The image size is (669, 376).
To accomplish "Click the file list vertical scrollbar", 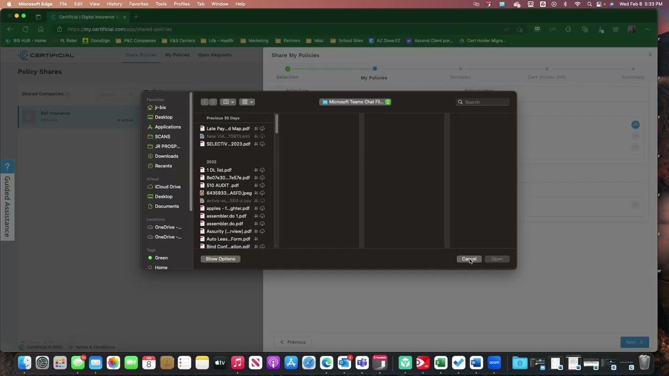I will (x=276, y=124).
